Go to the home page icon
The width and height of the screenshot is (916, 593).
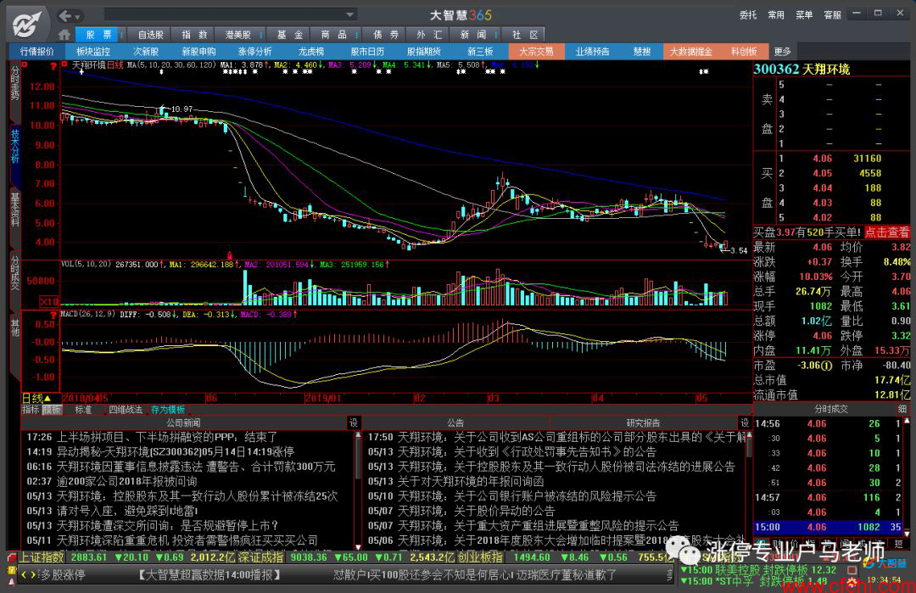tap(64, 35)
